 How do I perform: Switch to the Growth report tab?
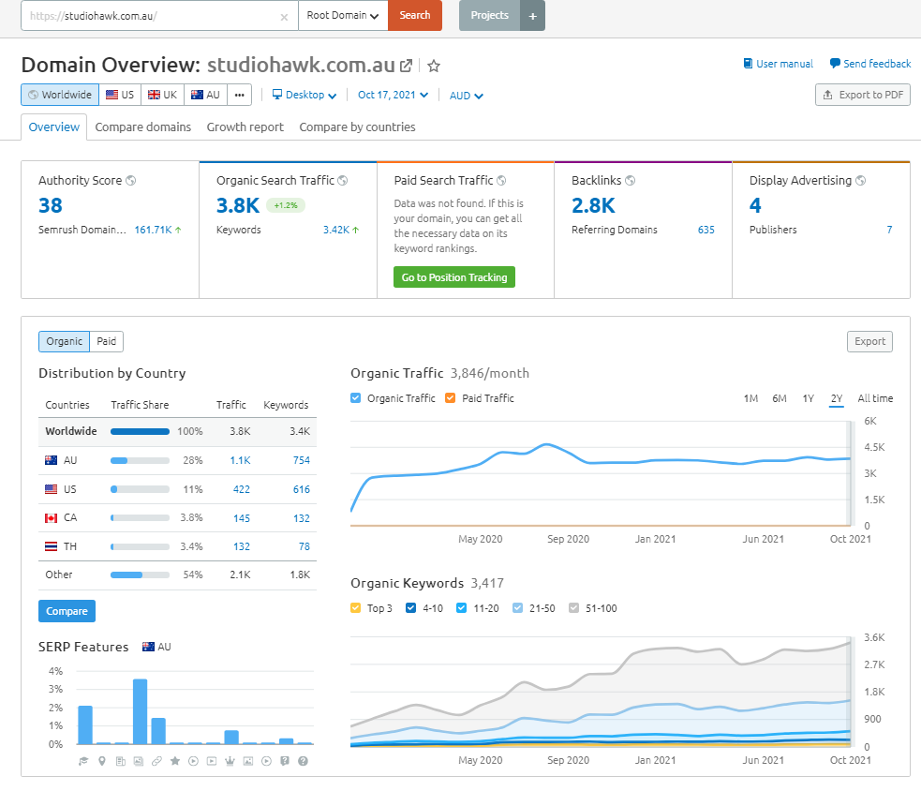245,127
